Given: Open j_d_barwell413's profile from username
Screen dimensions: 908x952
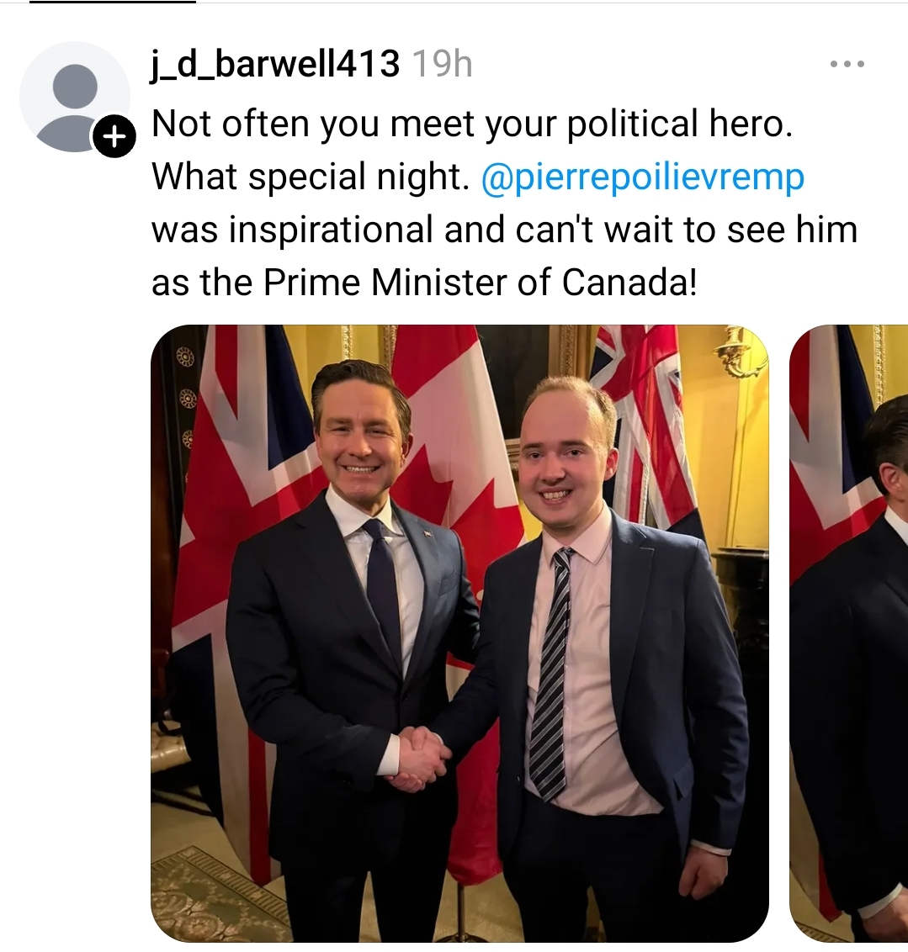Looking at the screenshot, I should [275, 63].
